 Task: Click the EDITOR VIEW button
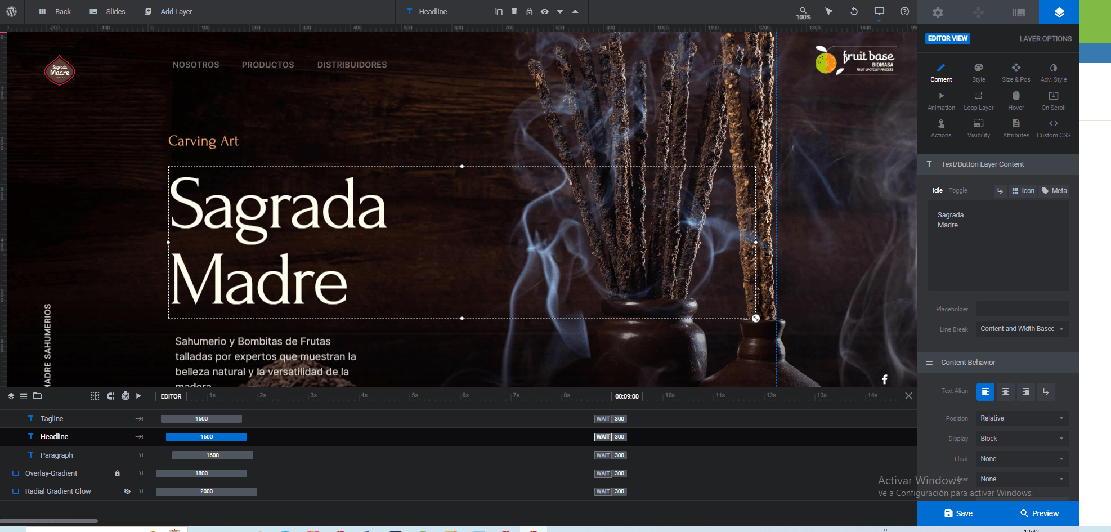948,38
